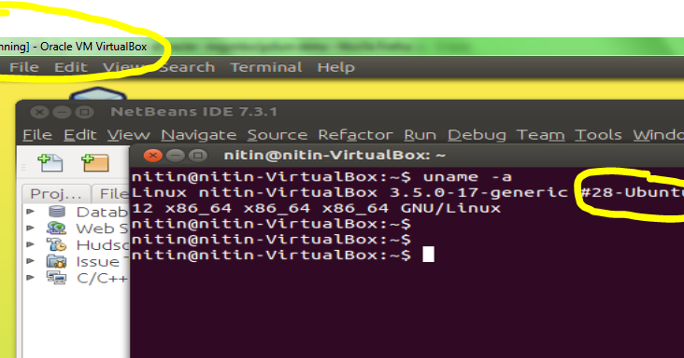Expand the Issue Trackers tree node arrow
The height and width of the screenshot is (358, 684).
[31, 261]
